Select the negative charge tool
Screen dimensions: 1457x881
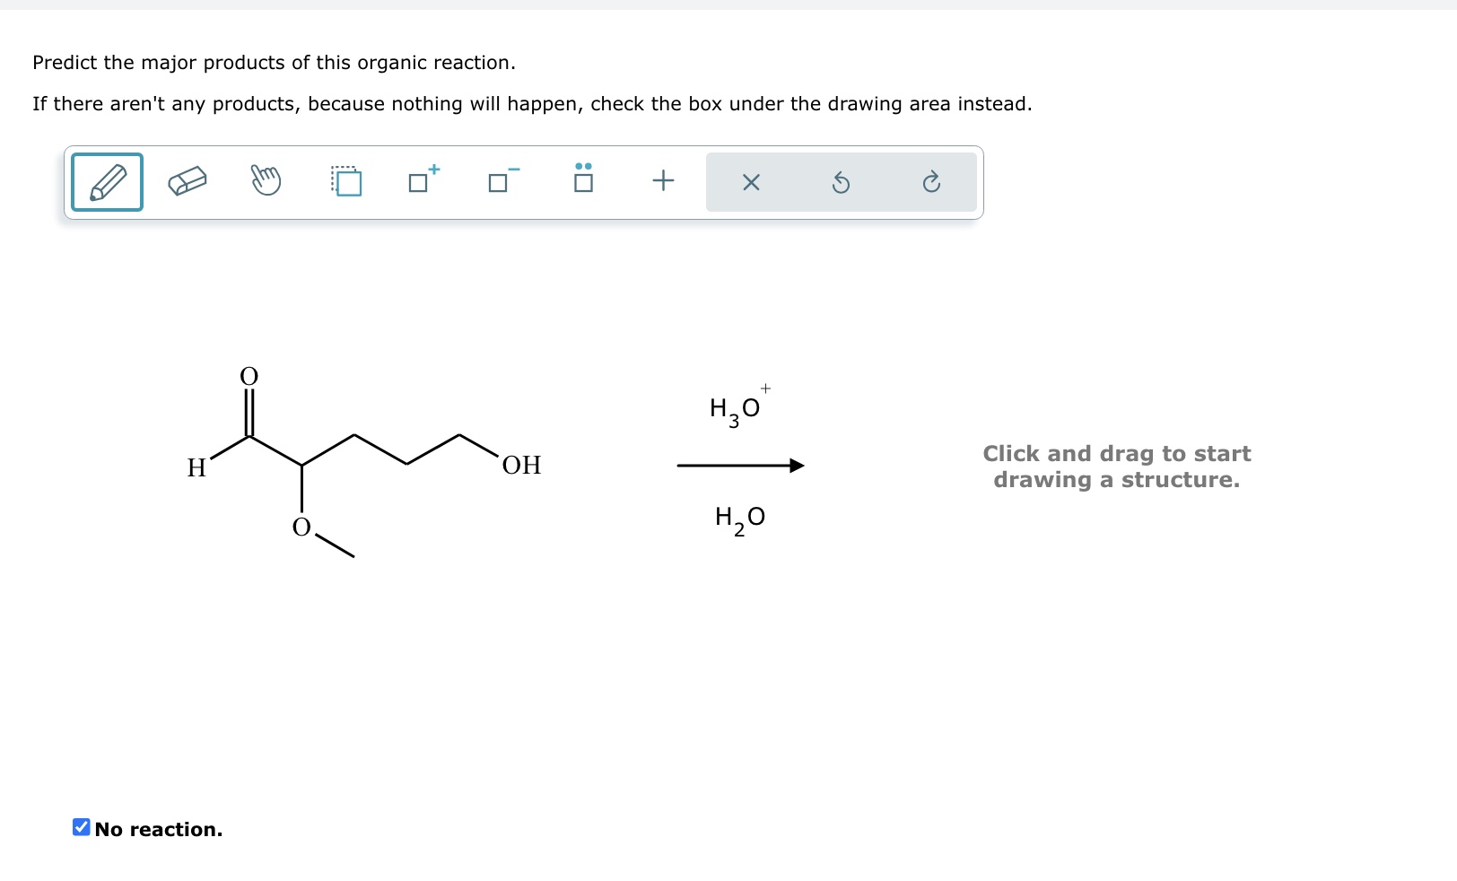(x=501, y=182)
